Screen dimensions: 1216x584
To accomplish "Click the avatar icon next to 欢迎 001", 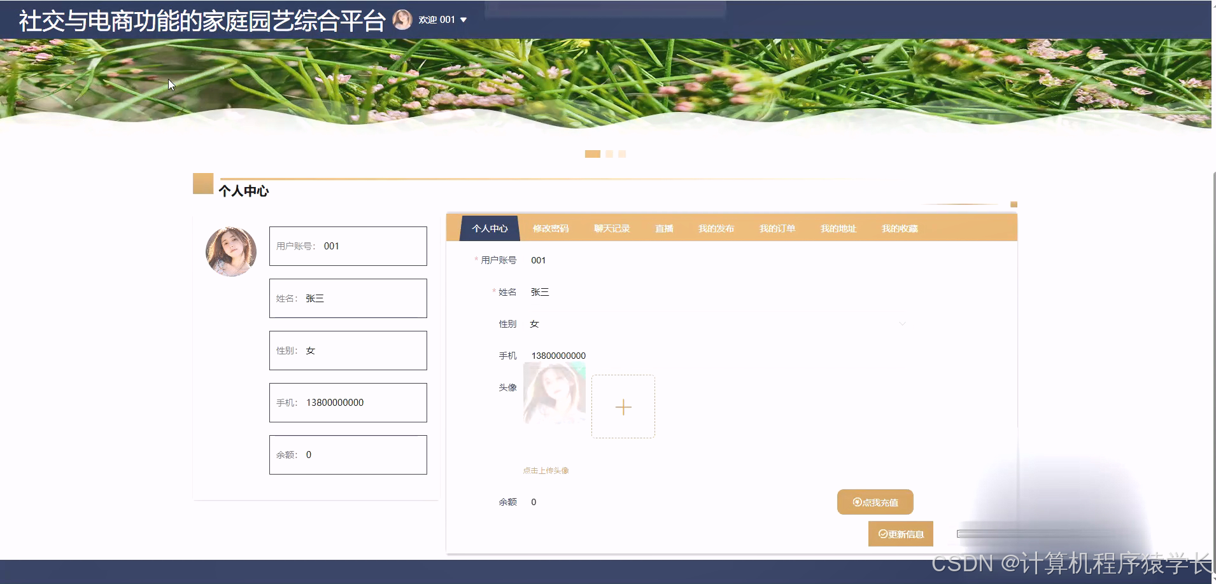I will (x=403, y=19).
